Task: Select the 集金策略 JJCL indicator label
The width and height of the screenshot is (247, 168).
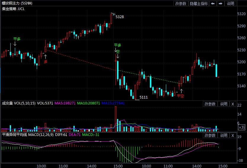Action: pyautogui.click(x=13, y=9)
